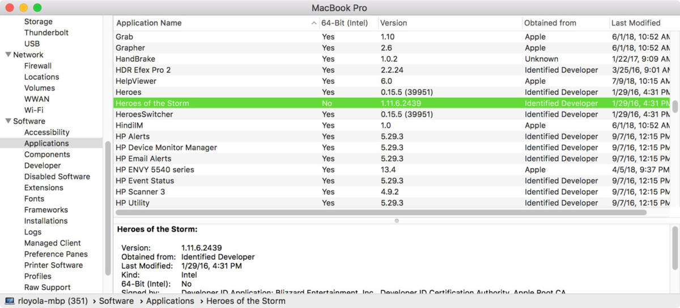
Task: Select Applications in the sidebar
Action: click(46, 143)
